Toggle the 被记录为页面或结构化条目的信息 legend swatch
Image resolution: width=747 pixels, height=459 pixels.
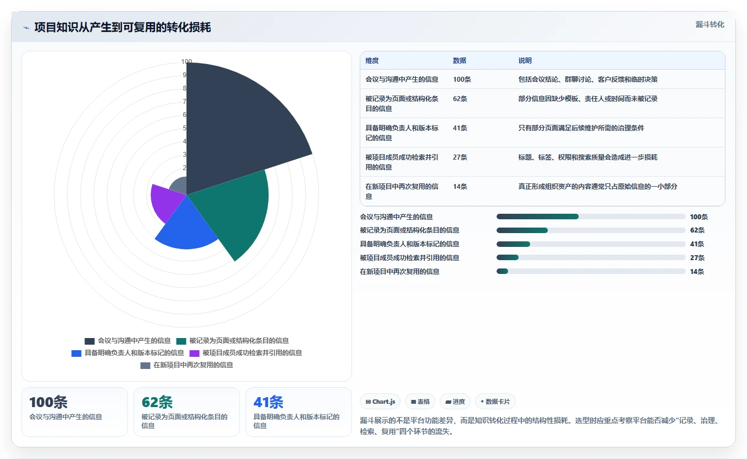[181, 341]
